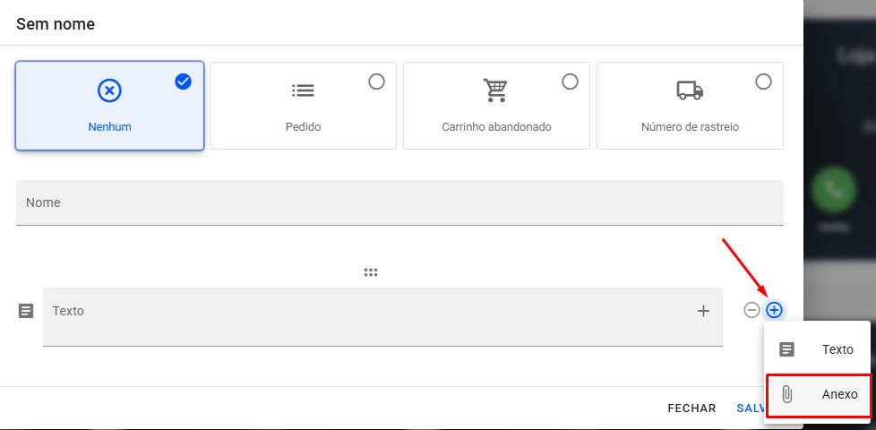Screen dimensions: 876x430
Task: Click the FECHAR button
Action: pyautogui.click(x=691, y=408)
